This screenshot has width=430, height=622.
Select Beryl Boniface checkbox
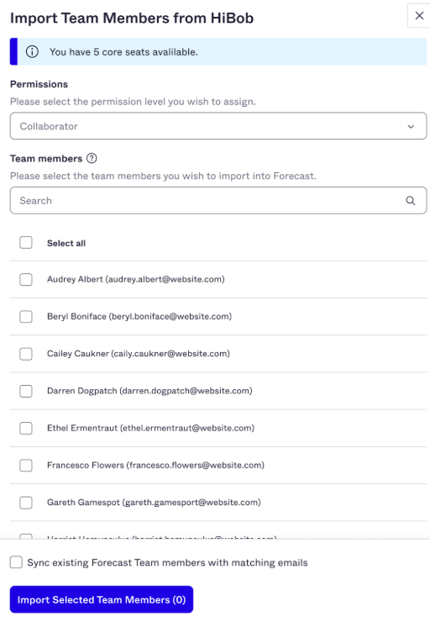[x=26, y=317]
